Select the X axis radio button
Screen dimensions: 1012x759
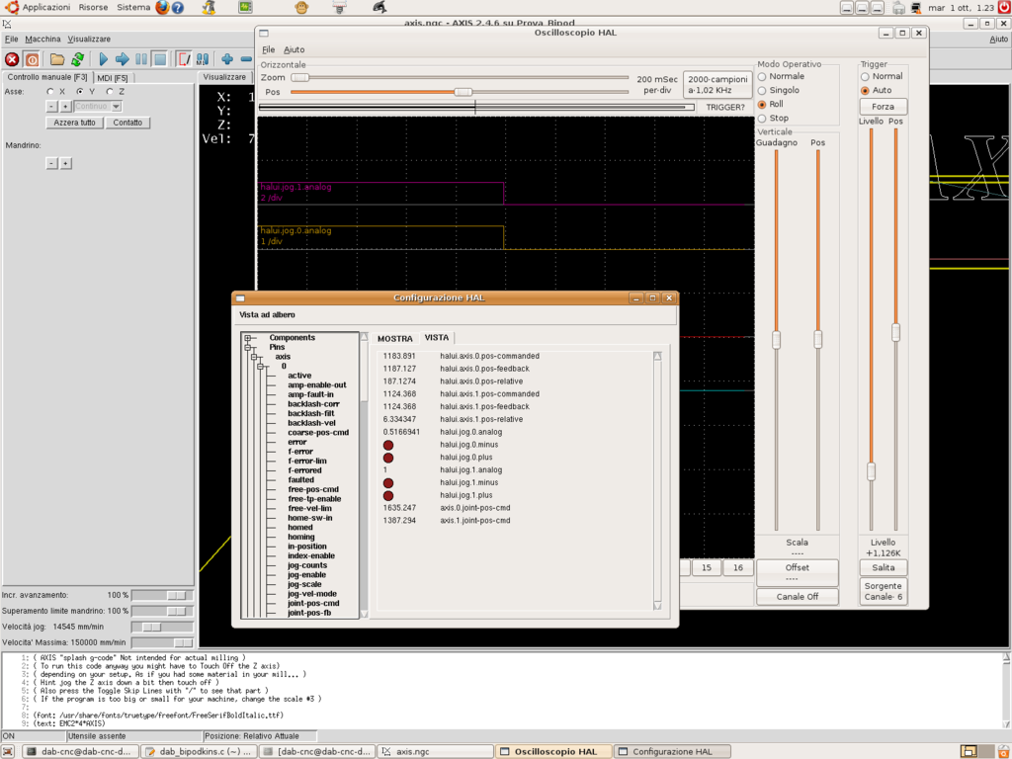[x=50, y=92]
